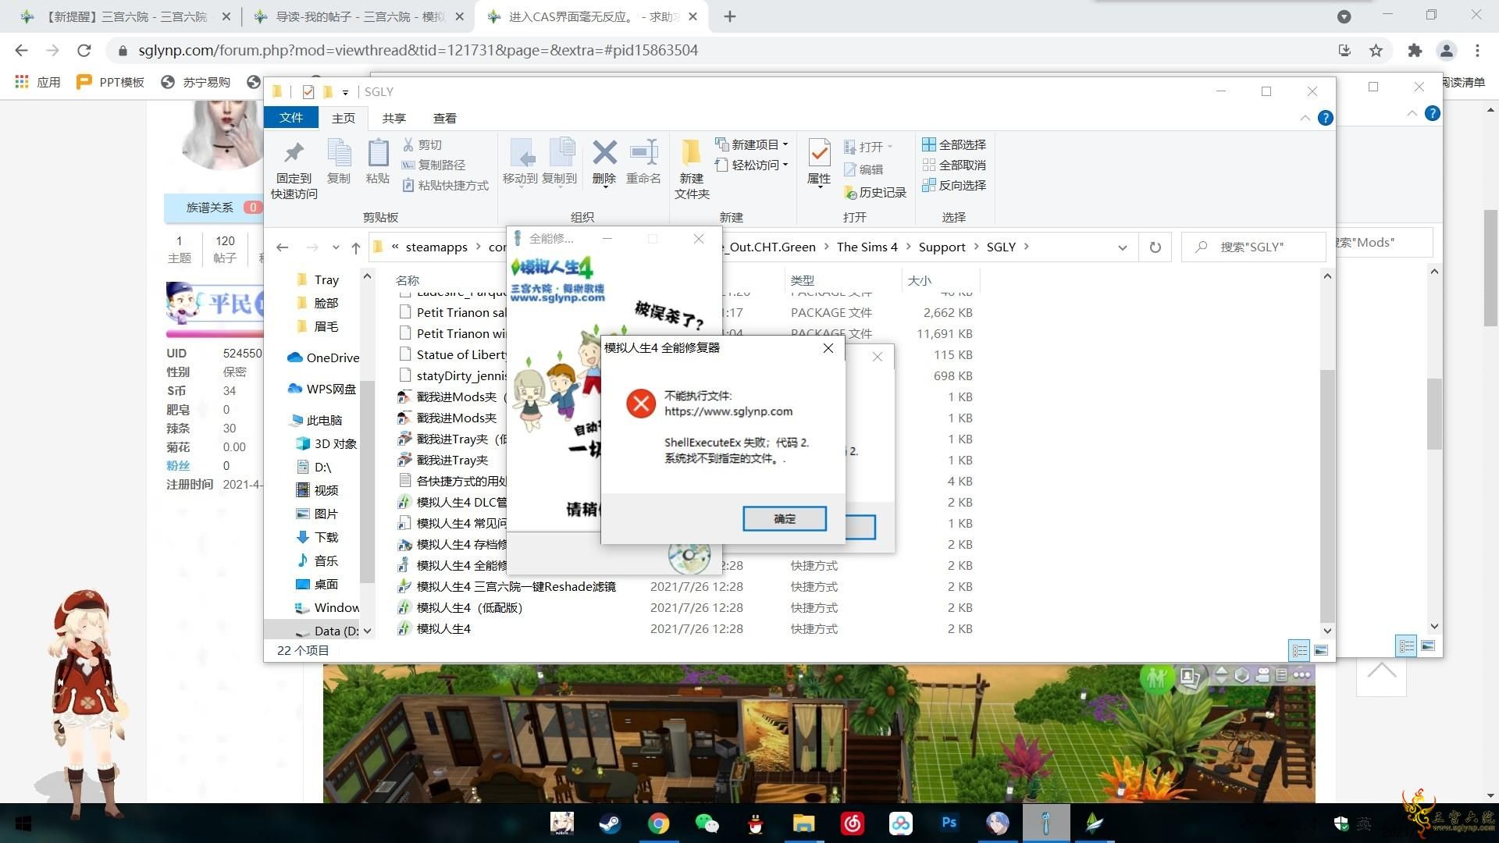Select 此电脑 in navigation pane
This screenshot has height=843, width=1499.
point(315,420)
